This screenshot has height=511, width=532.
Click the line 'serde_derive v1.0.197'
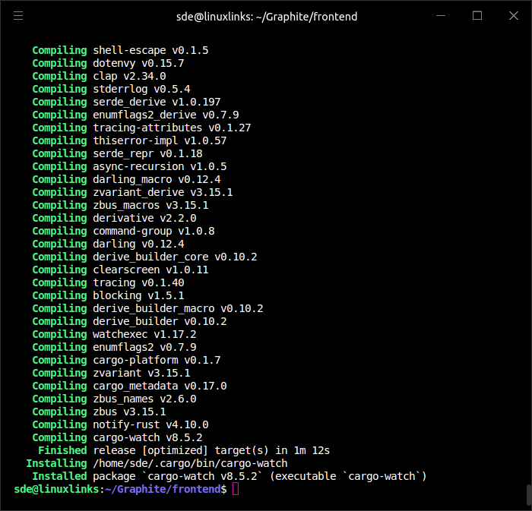(x=157, y=102)
